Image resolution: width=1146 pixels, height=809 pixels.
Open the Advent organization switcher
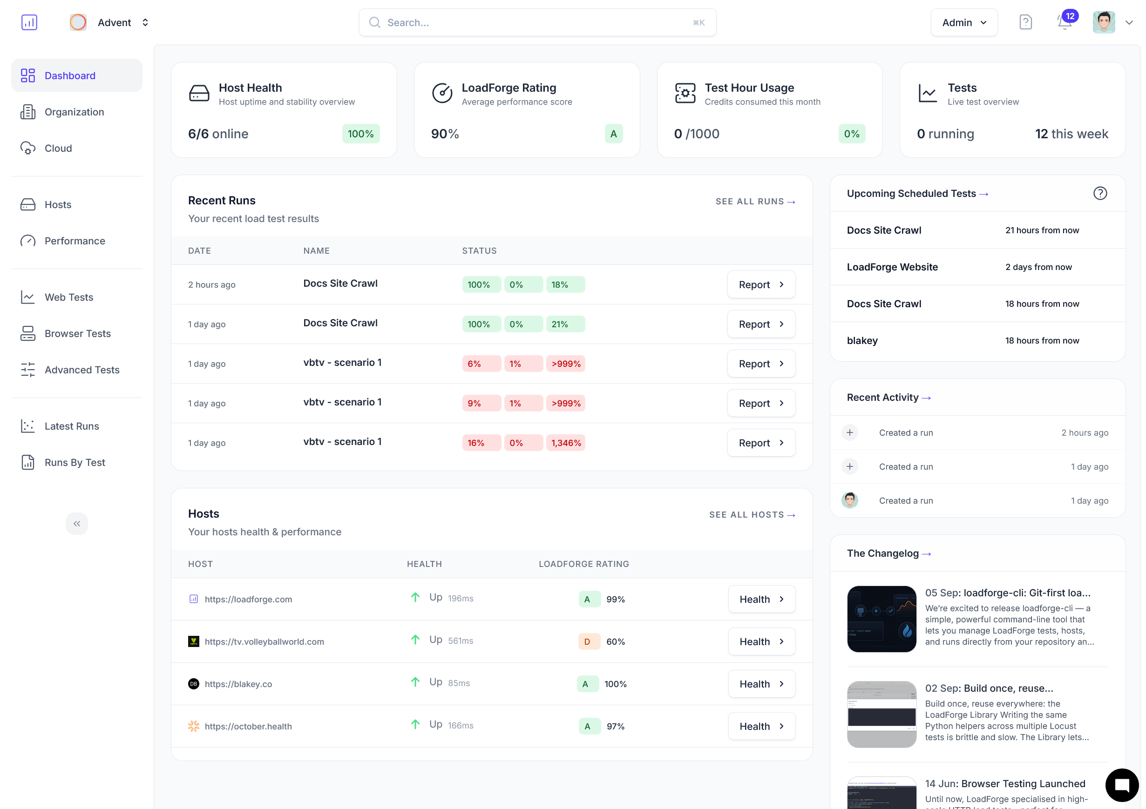coord(115,22)
